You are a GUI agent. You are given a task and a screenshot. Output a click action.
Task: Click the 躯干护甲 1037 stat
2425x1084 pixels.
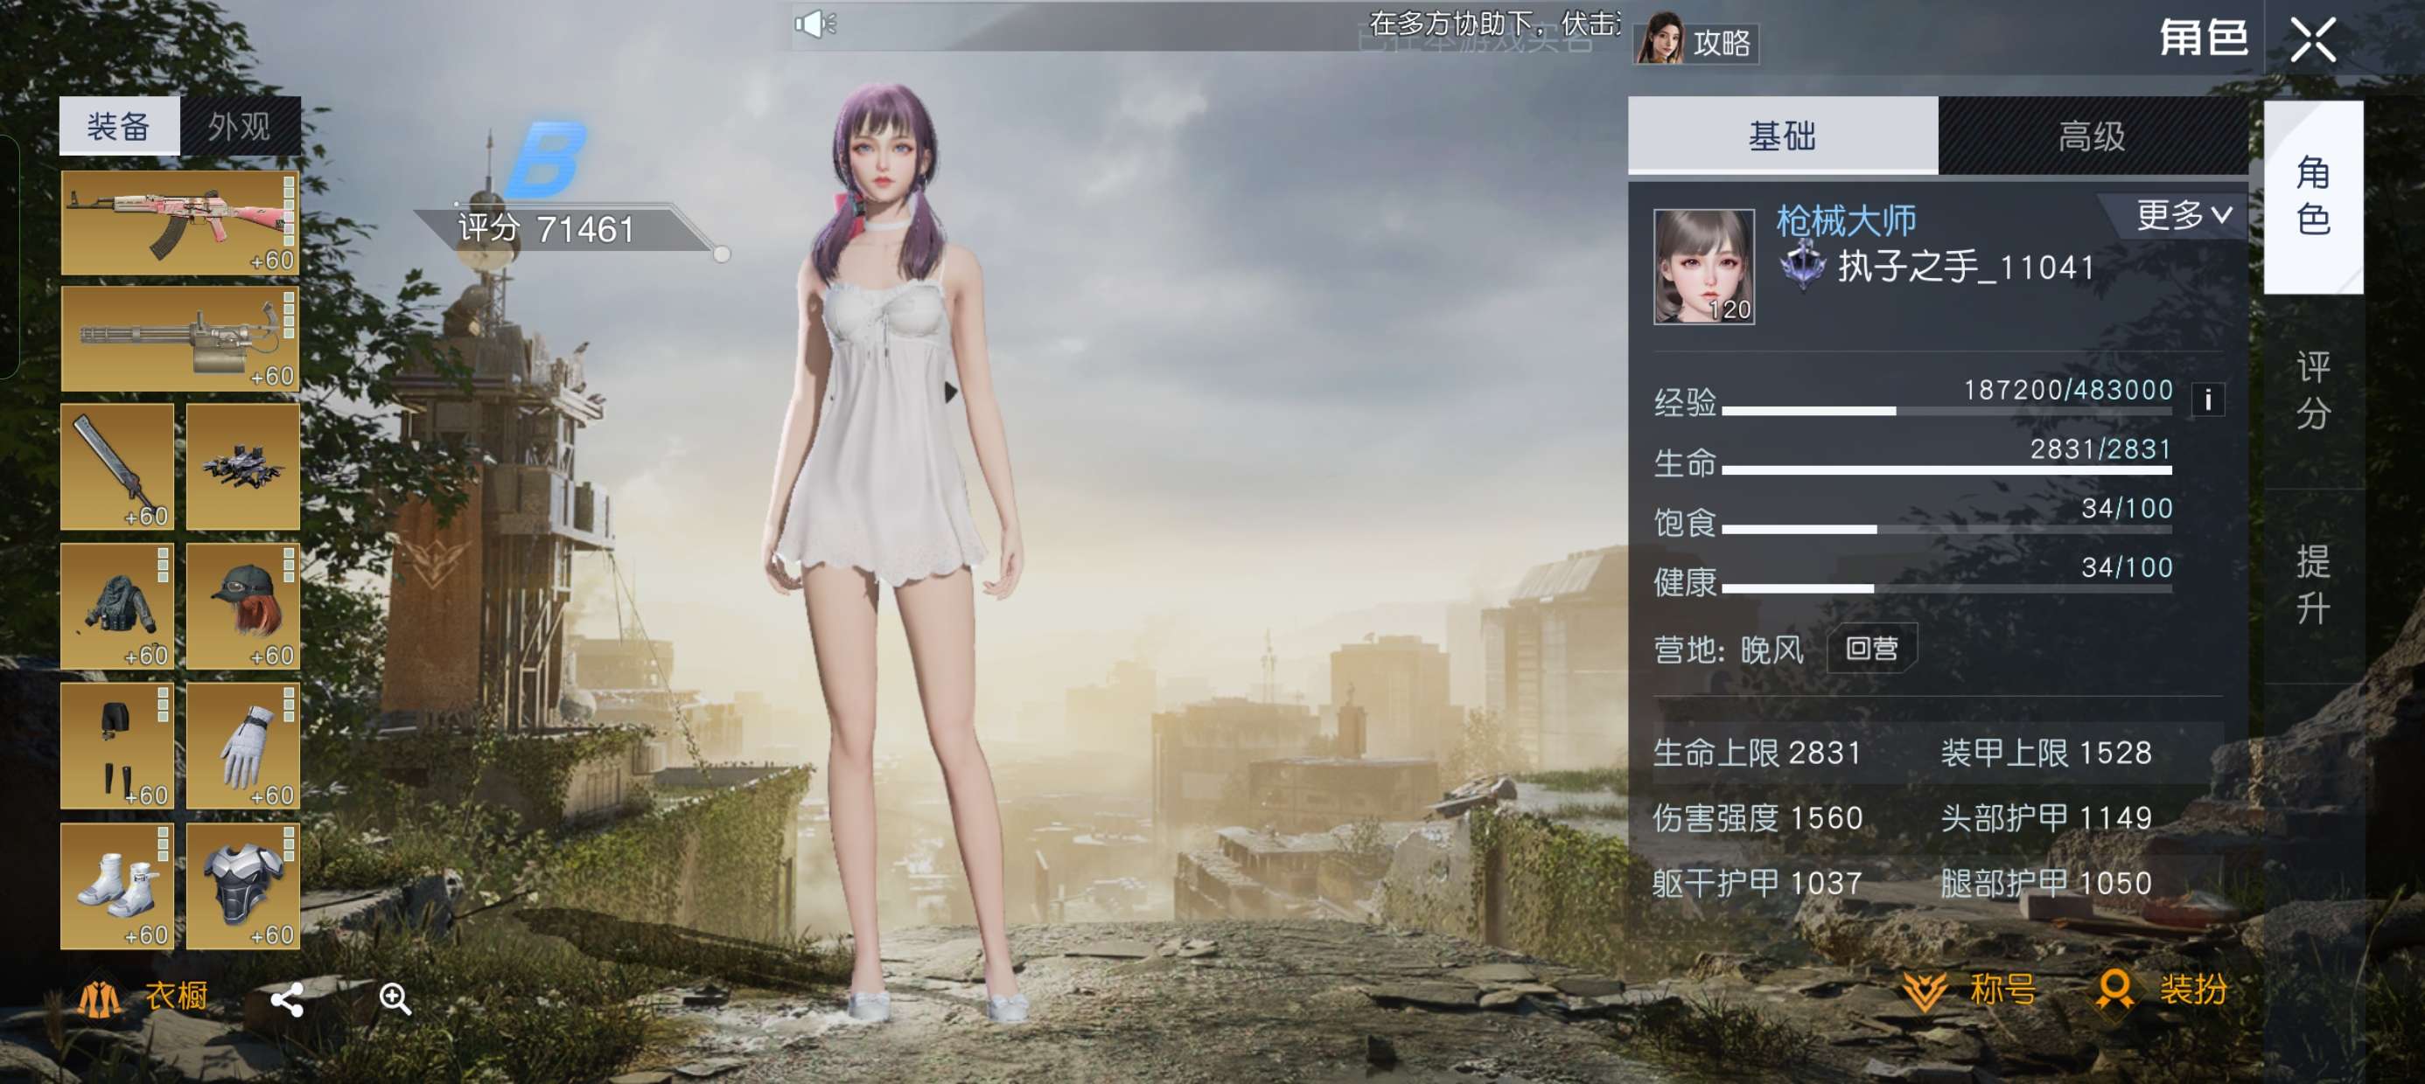click(1758, 883)
